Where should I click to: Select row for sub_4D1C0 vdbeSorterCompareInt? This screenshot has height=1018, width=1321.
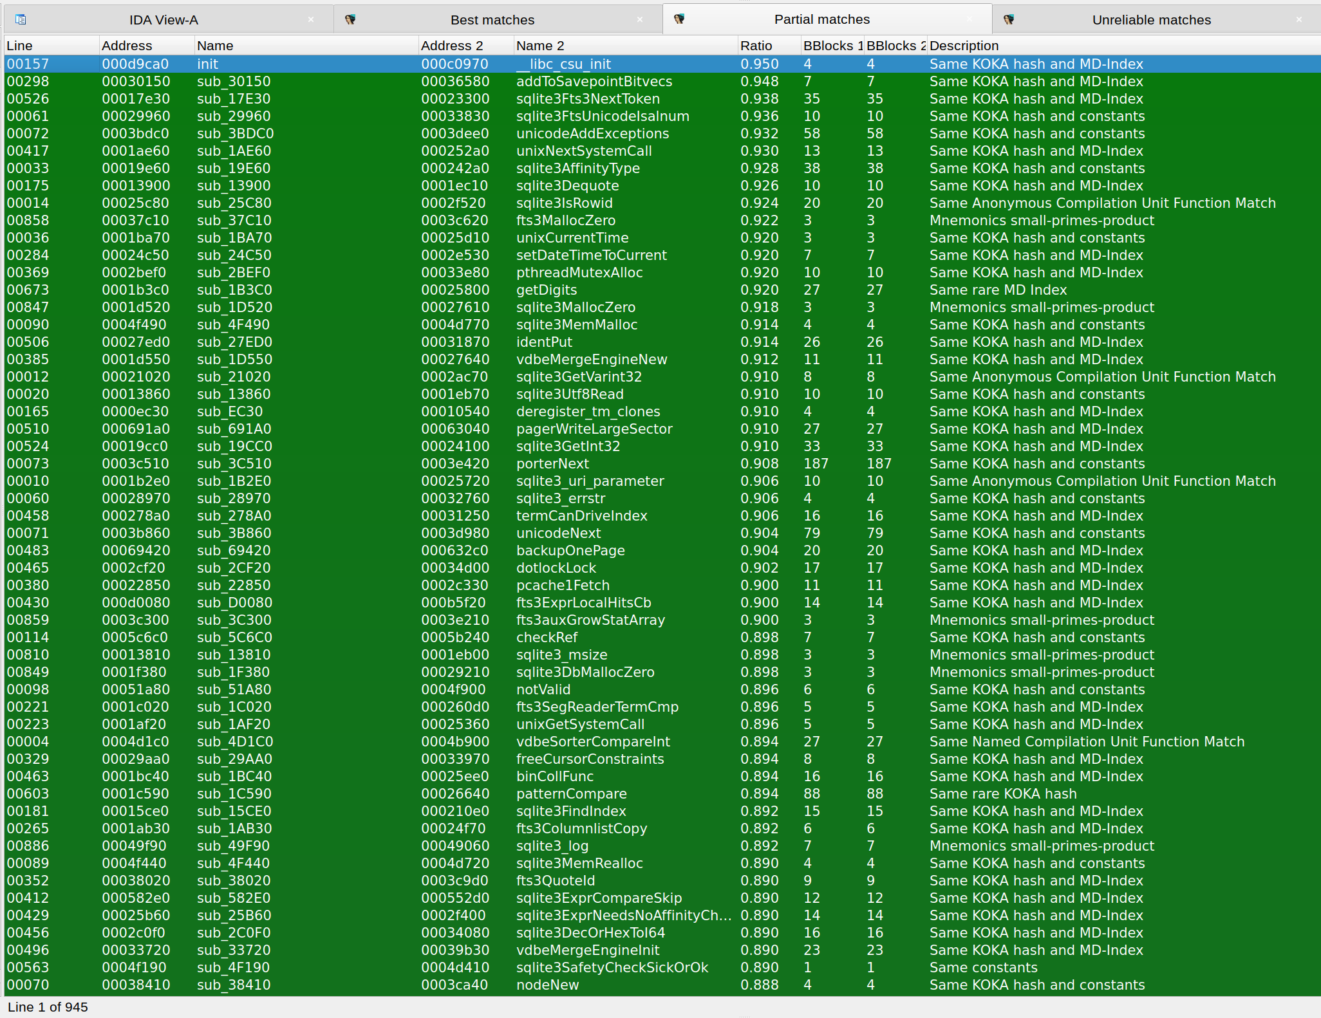click(592, 742)
